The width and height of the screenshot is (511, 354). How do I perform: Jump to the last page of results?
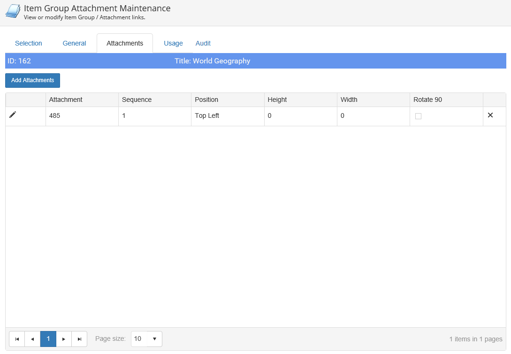(79, 339)
